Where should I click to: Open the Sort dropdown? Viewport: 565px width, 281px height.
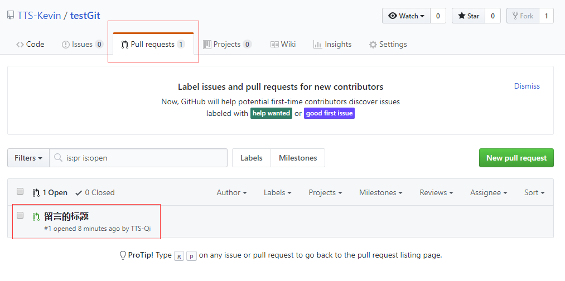tap(534, 193)
